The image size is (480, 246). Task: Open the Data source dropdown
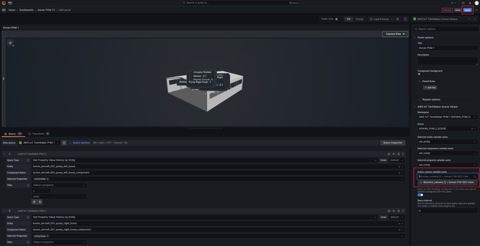(x=39, y=143)
